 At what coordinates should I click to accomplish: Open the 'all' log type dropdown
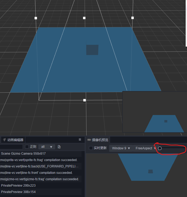pyautogui.click(x=47, y=147)
